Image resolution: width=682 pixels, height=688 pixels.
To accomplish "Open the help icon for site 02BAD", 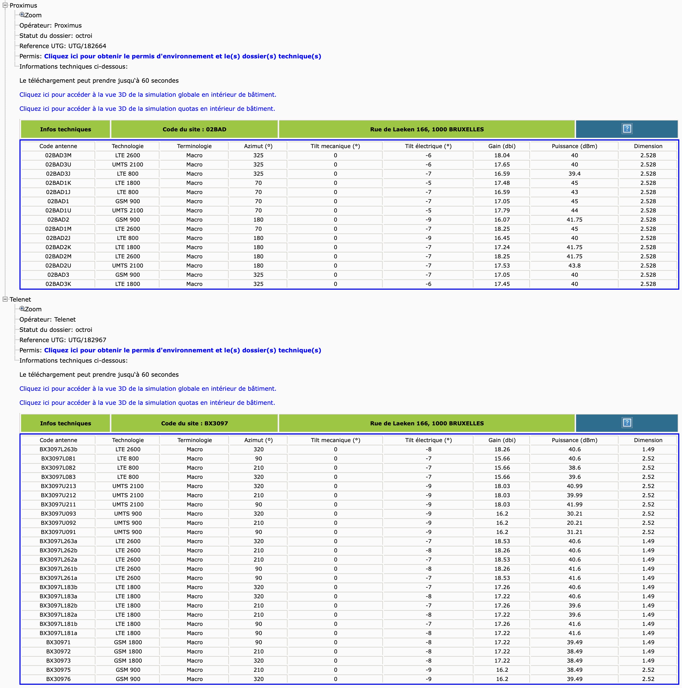I will coord(627,129).
